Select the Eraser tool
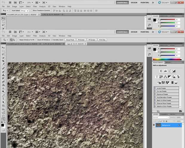 point(3,81)
